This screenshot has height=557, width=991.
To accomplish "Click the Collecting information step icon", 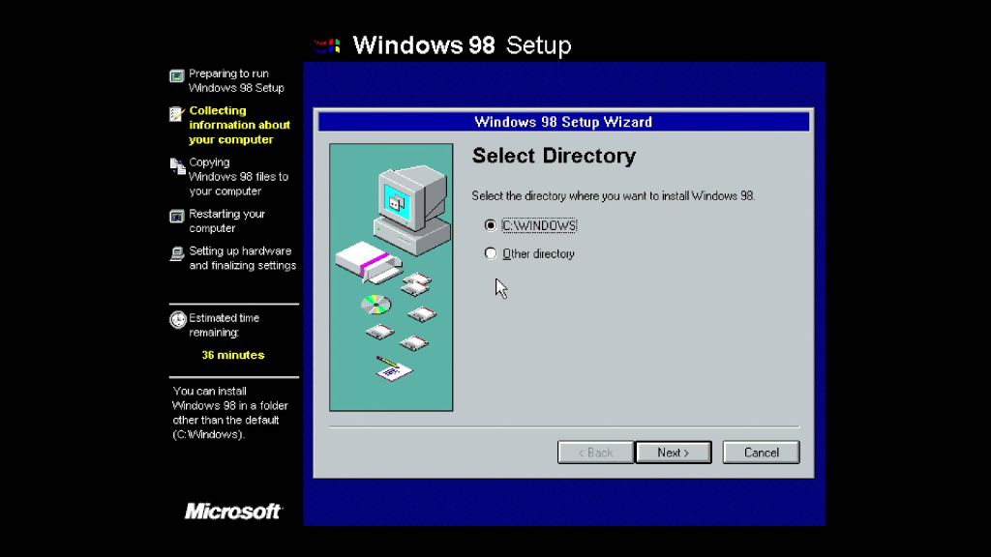I will tap(177, 114).
